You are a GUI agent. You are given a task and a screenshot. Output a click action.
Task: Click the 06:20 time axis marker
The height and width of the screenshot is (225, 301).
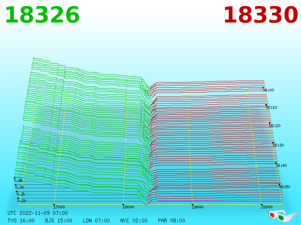[275, 126]
